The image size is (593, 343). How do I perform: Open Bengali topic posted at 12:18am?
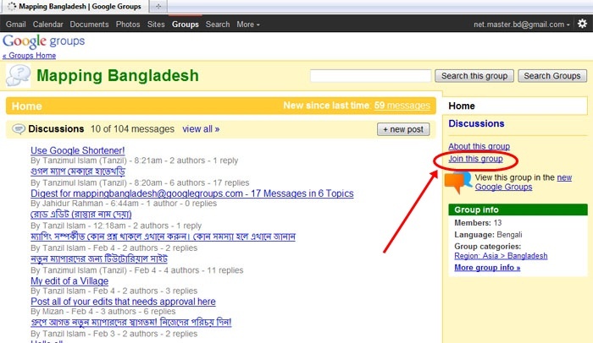(x=81, y=215)
